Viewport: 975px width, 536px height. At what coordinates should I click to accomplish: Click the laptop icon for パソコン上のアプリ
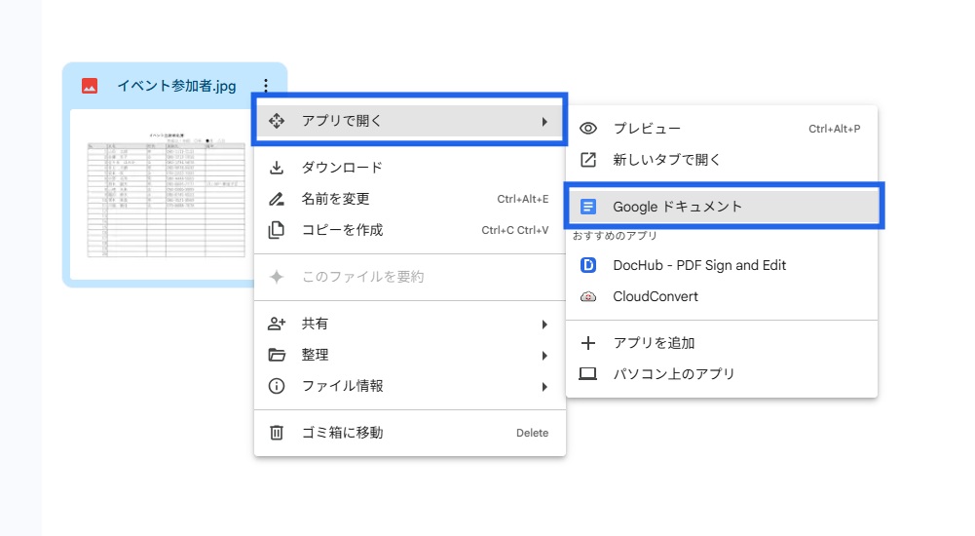coord(588,374)
